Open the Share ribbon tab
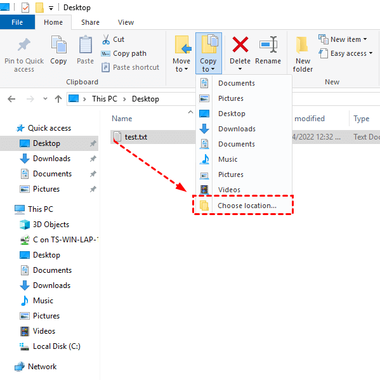Viewport: 380px width, 380px height. (x=90, y=22)
